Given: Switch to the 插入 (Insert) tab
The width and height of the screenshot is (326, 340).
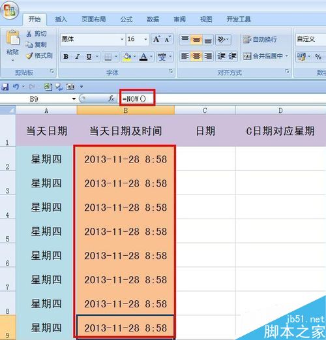Looking at the screenshot, I should pos(61,20).
